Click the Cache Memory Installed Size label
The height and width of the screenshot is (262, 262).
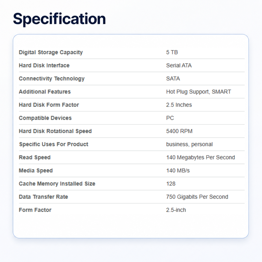tap(57, 184)
